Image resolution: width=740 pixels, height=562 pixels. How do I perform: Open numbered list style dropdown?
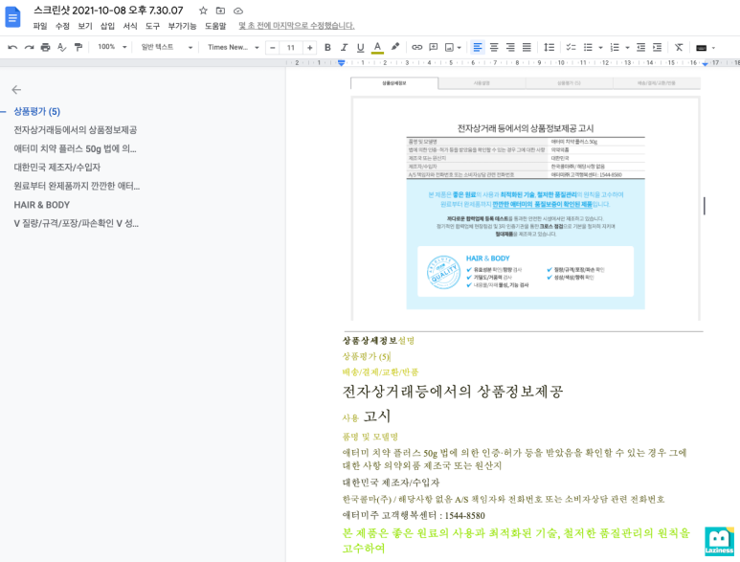pos(627,47)
